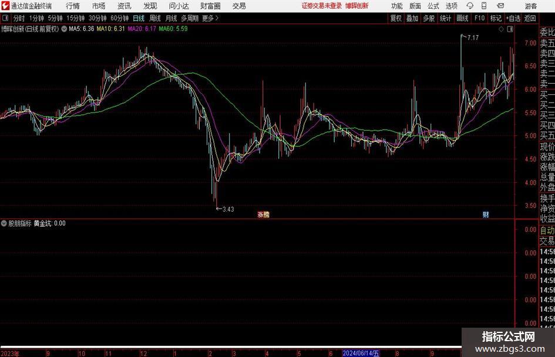Click the MA20: 6.17 indicator label
Image resolution: width=555 pixels, height=357 pixels.
point(142,29)
